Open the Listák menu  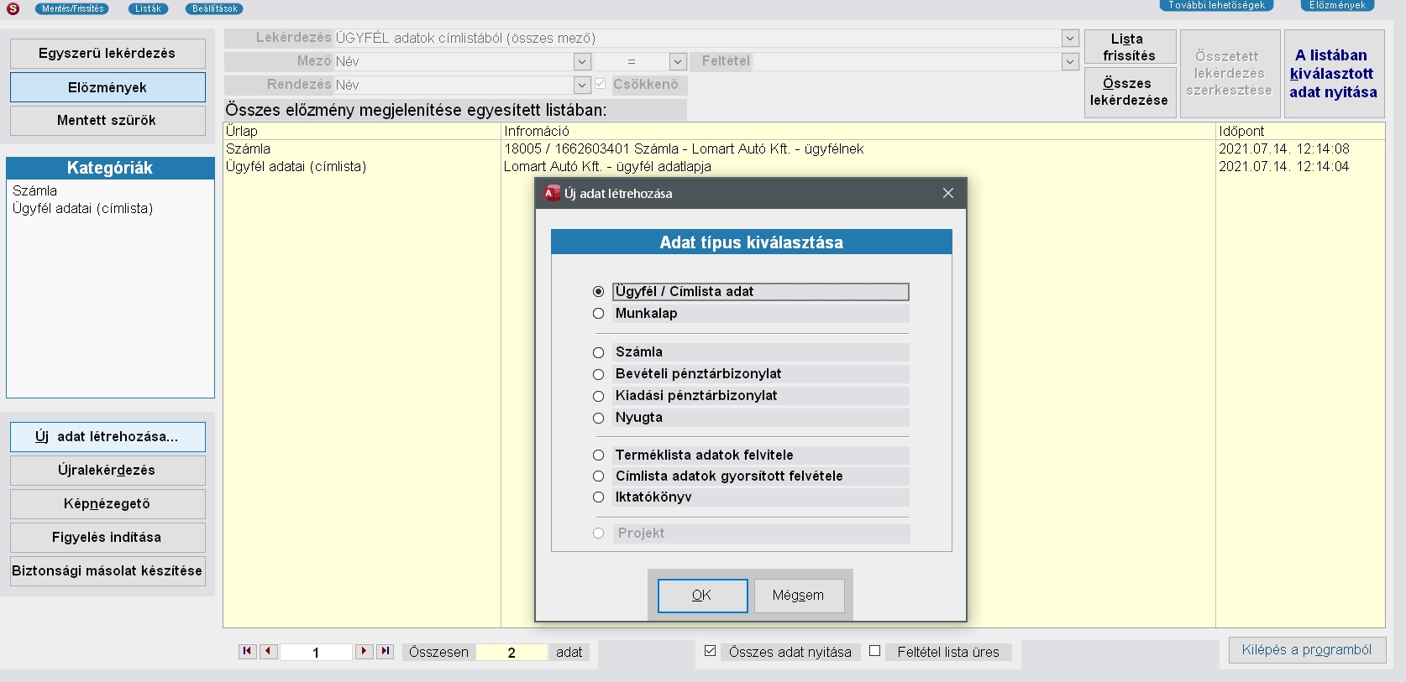pos(148,8)
